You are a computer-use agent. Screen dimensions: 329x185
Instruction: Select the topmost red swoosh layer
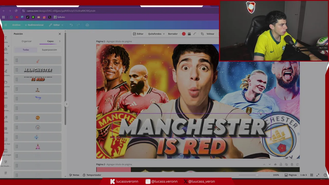[38, 60]
